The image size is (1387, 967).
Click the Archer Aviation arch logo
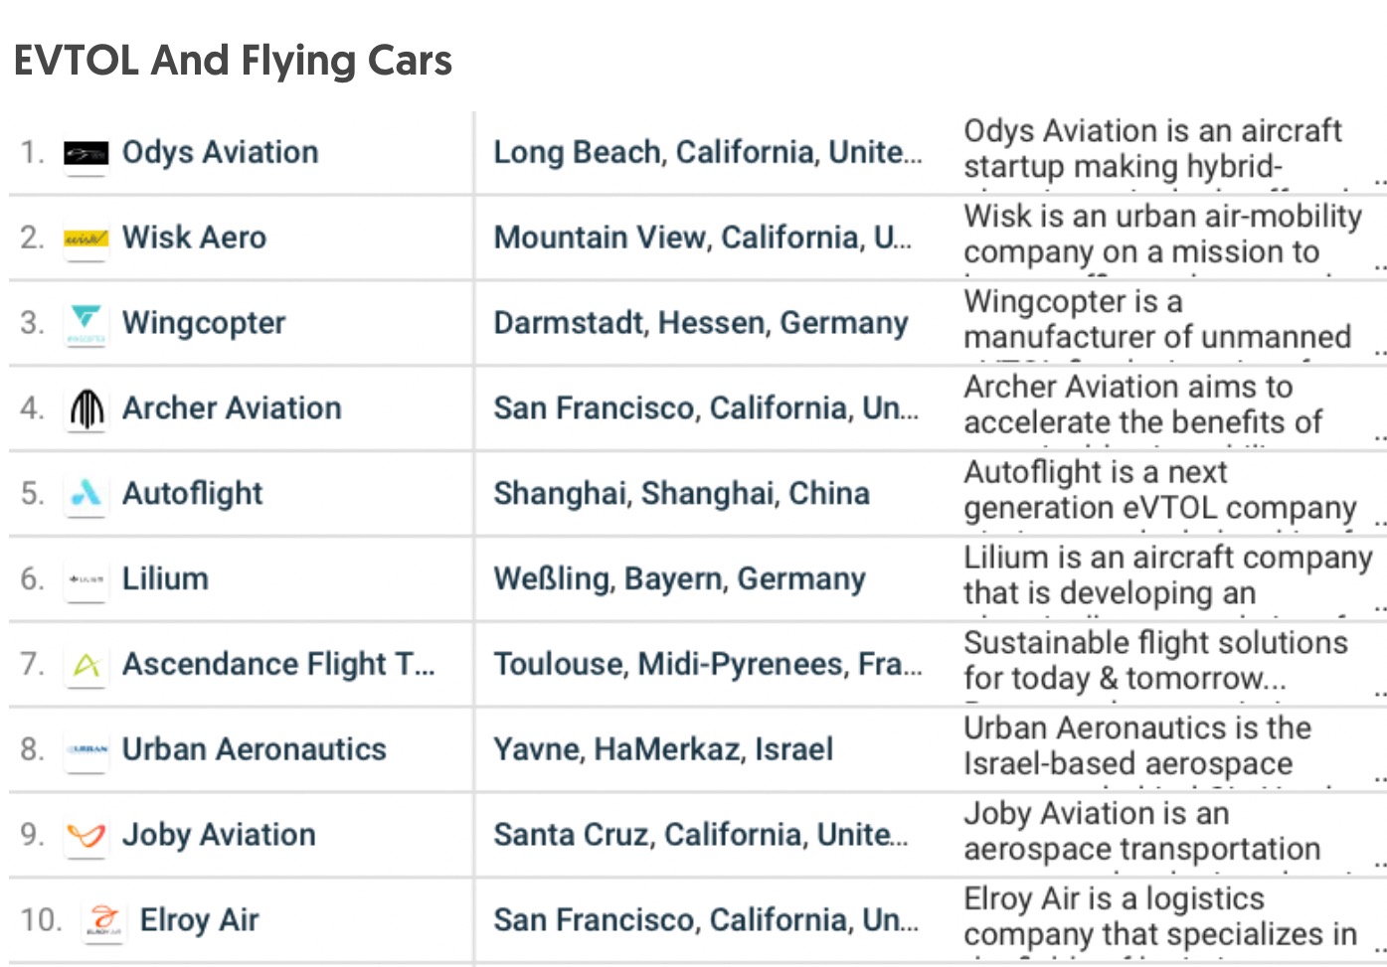click(x=87, y=408)
